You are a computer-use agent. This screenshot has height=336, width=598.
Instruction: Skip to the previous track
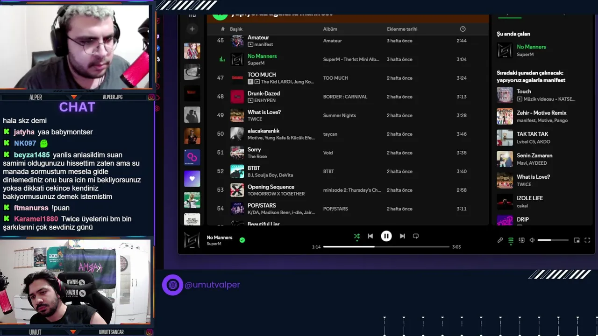(370, 236)
